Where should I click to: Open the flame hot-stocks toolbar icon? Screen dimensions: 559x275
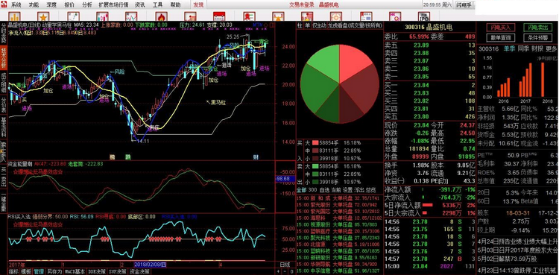pyautogui.click(x=161, y=16)
